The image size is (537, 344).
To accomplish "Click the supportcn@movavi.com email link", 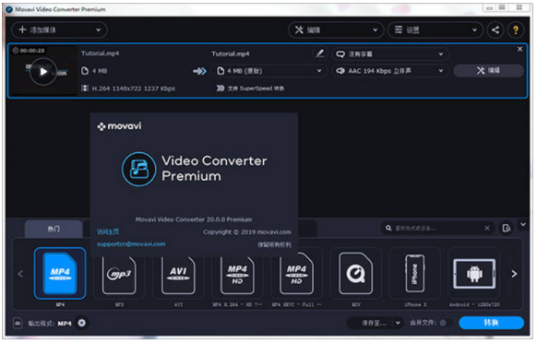I will tap(131, 244).
